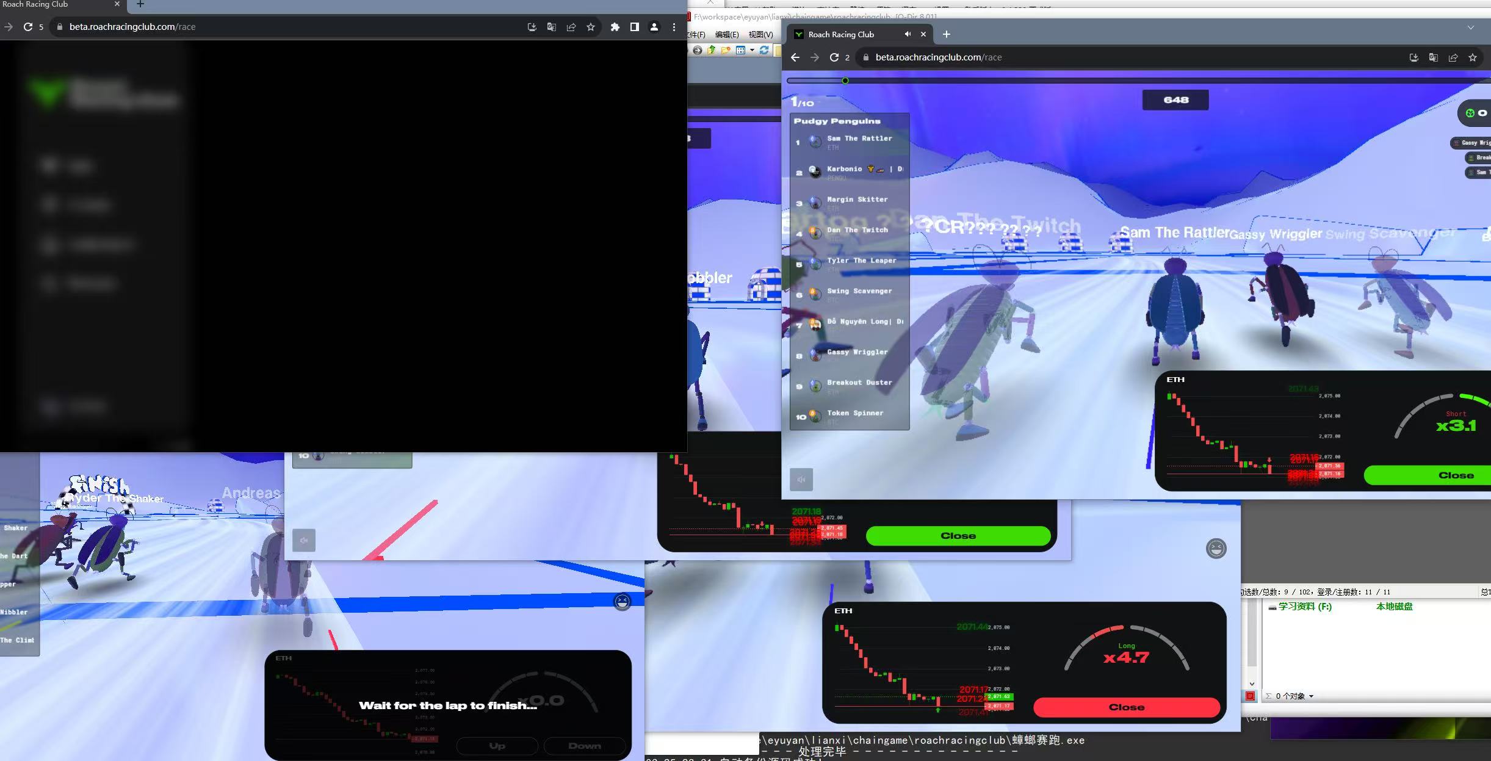Open the tab search chevron in right browser
Image resolution: width=1491 pixels, height=761 pixels.
tap(1471, 27)
